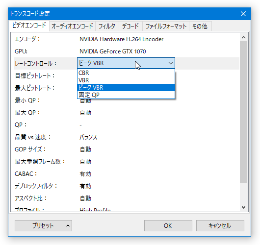260x245 pixels.
Task: Select the エンコーダ value NVIDIA Hardware H.264 Encoder
Action: click(x=121, y=39)
